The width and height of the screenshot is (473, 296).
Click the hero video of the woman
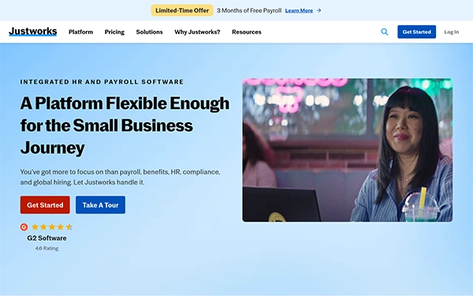(347, 150)
